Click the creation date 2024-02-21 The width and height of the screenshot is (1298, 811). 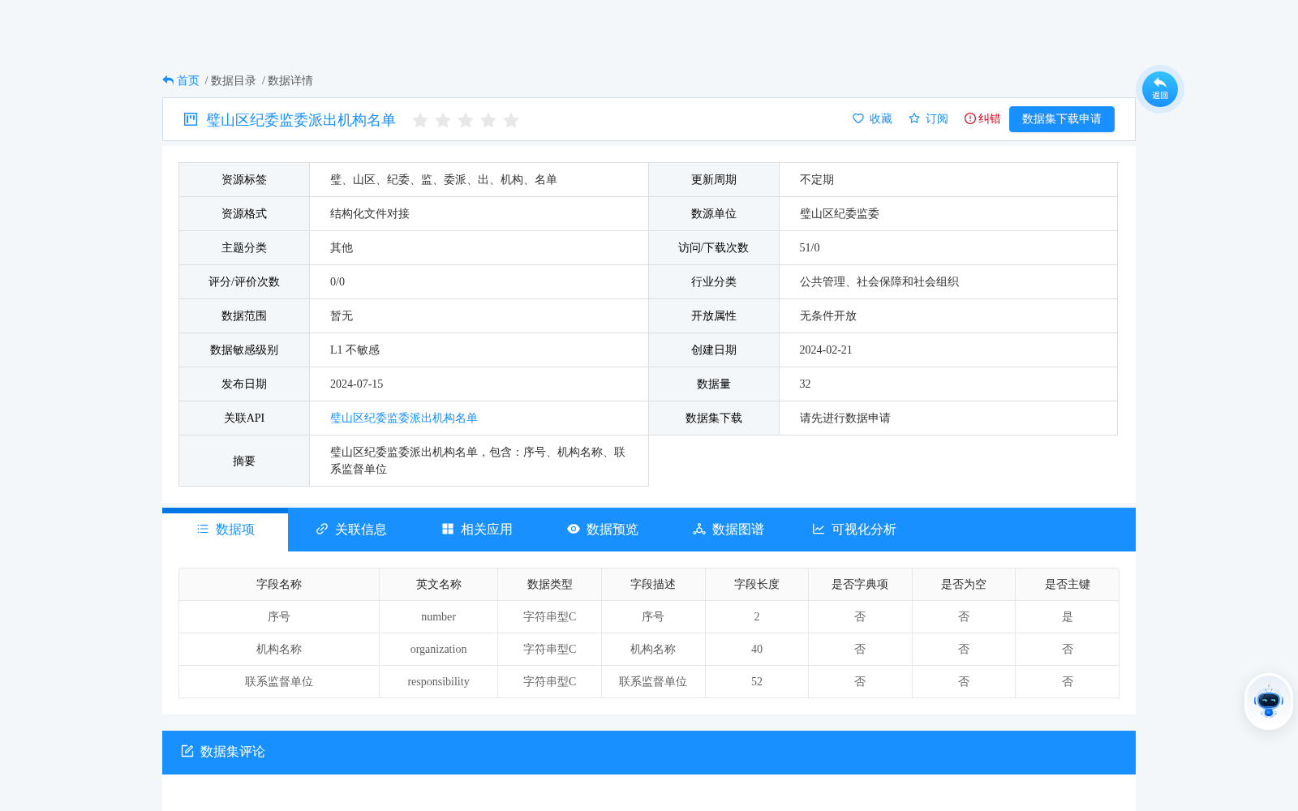point(826,350)
